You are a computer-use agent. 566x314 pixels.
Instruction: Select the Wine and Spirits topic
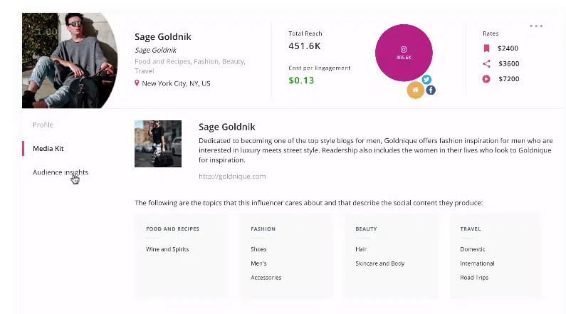click(167, 249)
